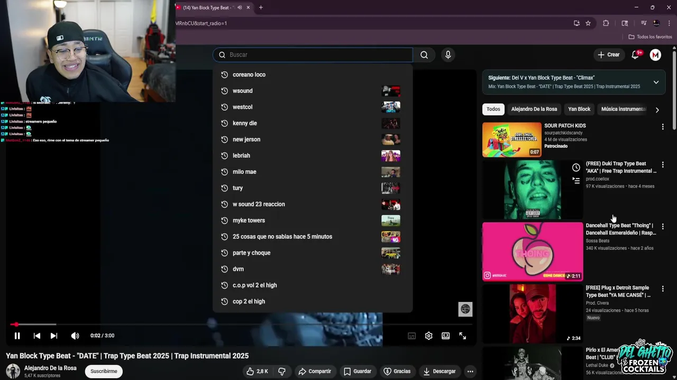Select suggestion kenny die
The width and height of the screenshot is (677, 380).
pos(312,123)
